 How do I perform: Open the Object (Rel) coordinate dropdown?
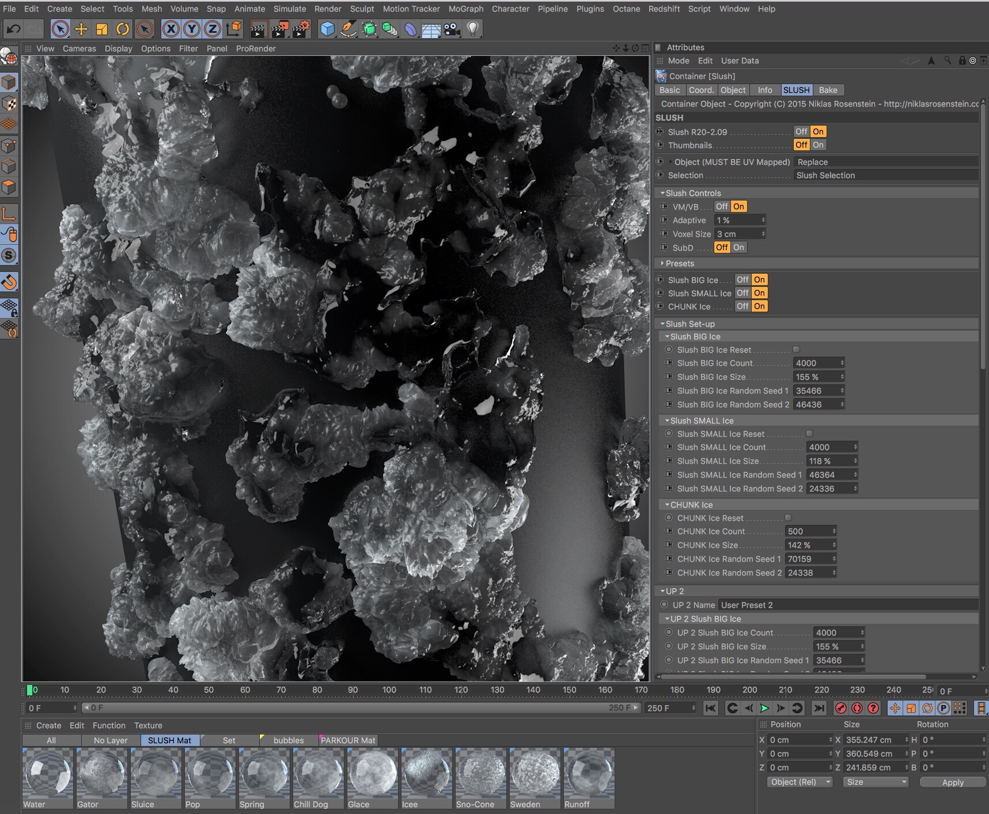[x=799, y=782]
